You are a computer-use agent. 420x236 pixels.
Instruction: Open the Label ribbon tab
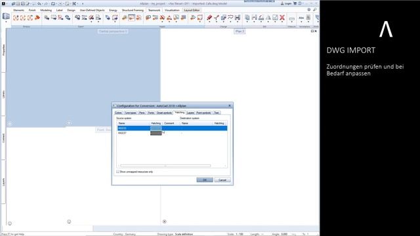tap(60, 10)
